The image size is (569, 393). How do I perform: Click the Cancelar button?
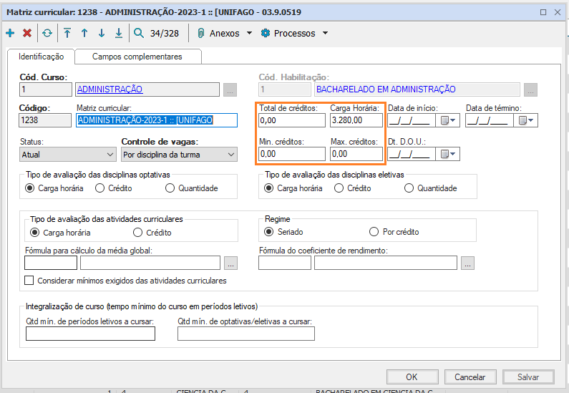[470, 377]
